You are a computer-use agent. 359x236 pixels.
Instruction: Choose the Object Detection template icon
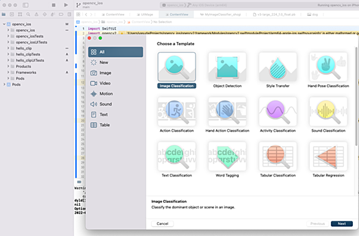point(227,67)
